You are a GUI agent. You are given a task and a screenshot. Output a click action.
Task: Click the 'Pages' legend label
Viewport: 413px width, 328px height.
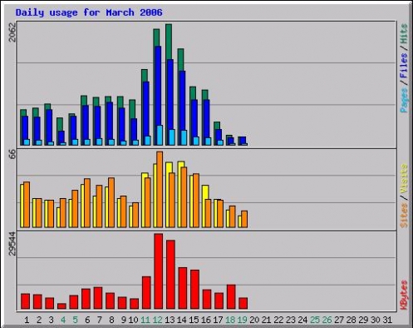click(x=404, y=100)
